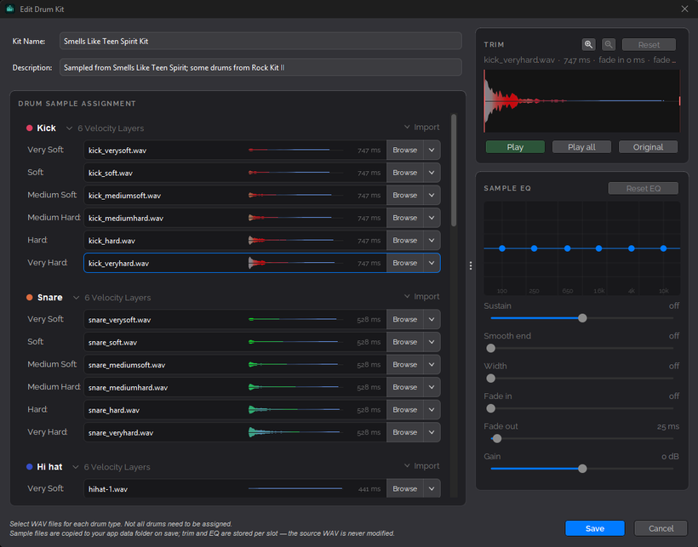Open dropdown arrow for snare_veryhard.wav
The image size is (698, 547).
point(432,432)
